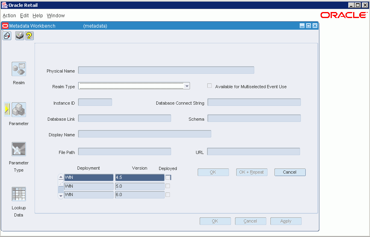Click the upper Cancel button beside OK + Repeat
Viewport: 370px width, 237px height.
pyautogui.click(x=290, y=172)
